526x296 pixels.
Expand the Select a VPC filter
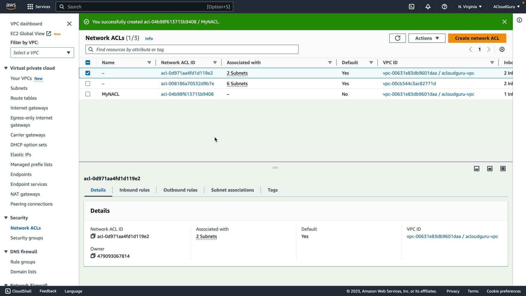(42, 53)
